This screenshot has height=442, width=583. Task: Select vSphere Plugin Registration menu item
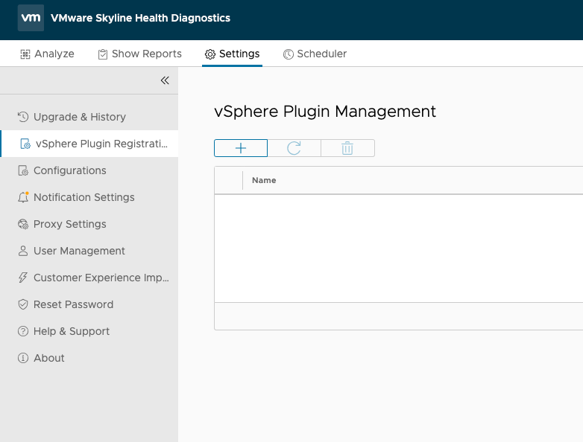(x=89, y=144)
